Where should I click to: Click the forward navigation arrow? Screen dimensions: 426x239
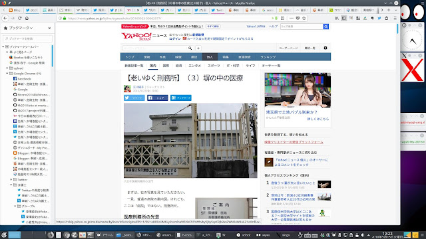click(x=13, y=18)
